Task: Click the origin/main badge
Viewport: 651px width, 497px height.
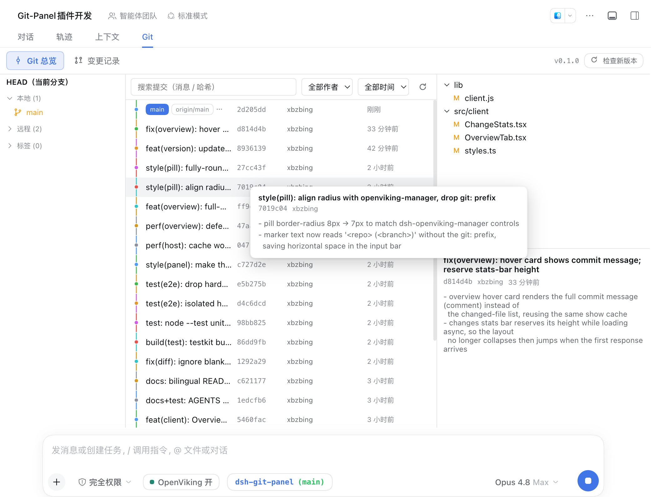Action: pyautogui.click(x=192, y=109)
